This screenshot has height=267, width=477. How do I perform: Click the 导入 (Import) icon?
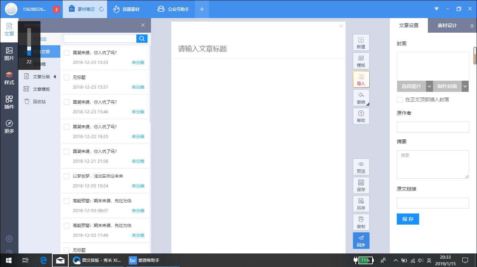[361, 79]
